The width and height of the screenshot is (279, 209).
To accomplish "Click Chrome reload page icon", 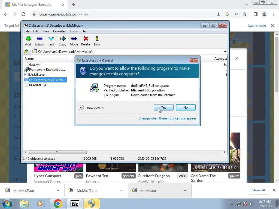I will pos(23,14).
